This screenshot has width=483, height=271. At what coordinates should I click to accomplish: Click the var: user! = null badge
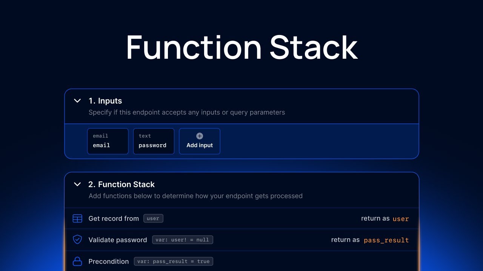coord(183,239)
